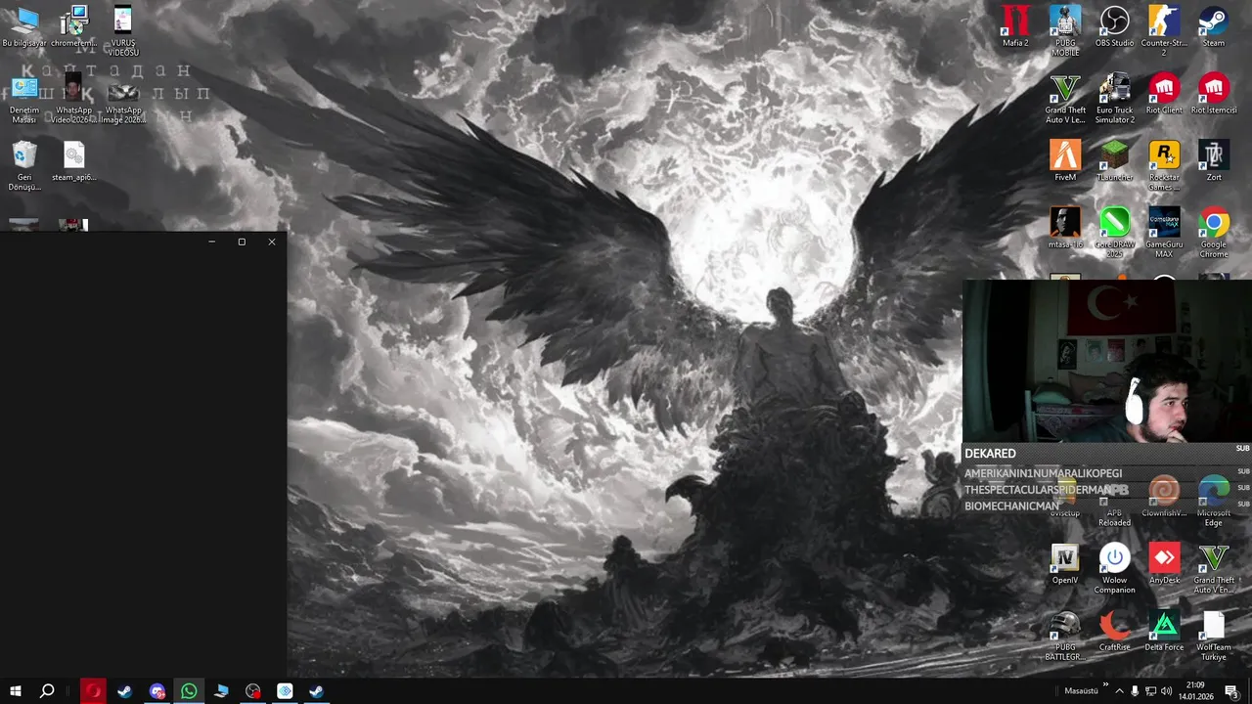Expand Masaüstü toolbar double chevron

tap(1106, 685)
